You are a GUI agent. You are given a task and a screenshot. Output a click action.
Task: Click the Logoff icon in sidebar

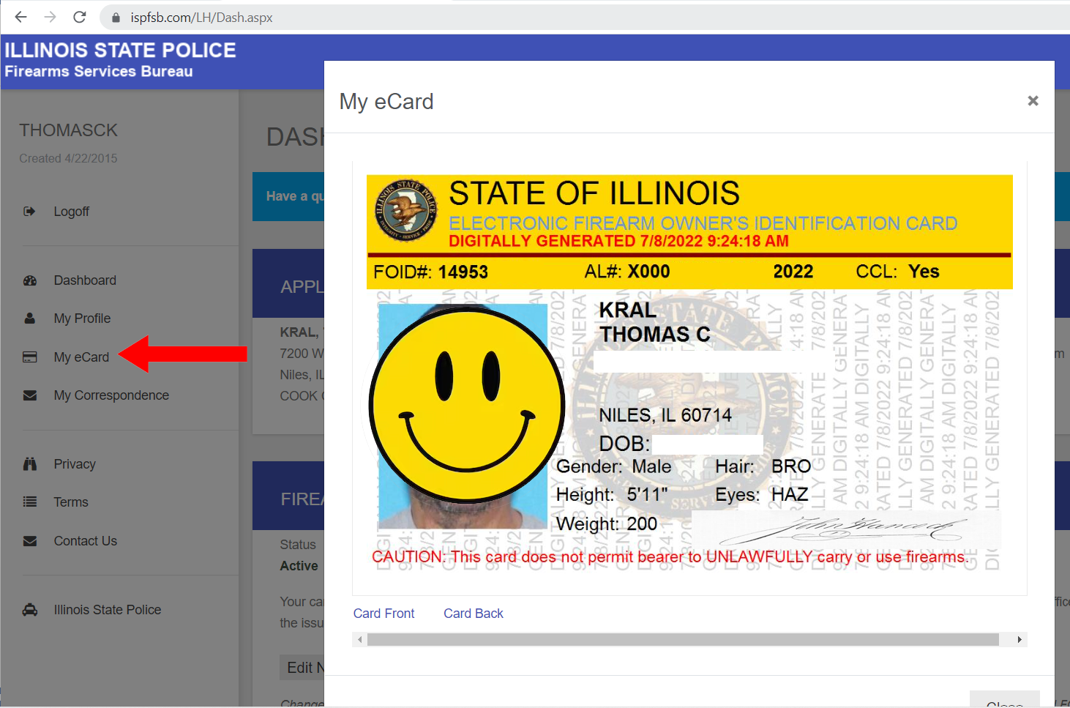pos(29,212)
